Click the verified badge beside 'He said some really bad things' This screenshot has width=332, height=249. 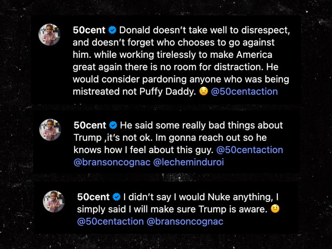click(x=113, y=125)
